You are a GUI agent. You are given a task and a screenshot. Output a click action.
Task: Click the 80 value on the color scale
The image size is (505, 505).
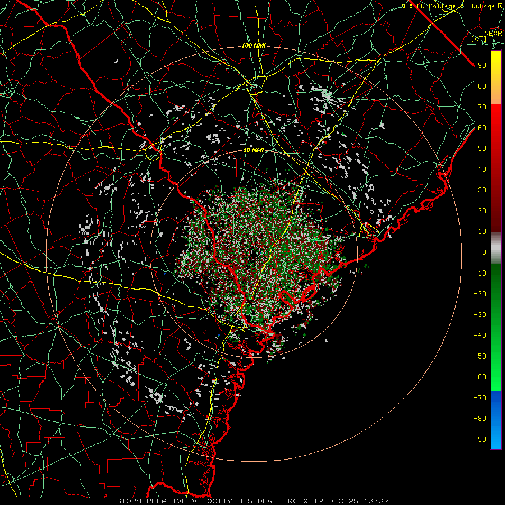pyautogui.click(x=482, y=86)
